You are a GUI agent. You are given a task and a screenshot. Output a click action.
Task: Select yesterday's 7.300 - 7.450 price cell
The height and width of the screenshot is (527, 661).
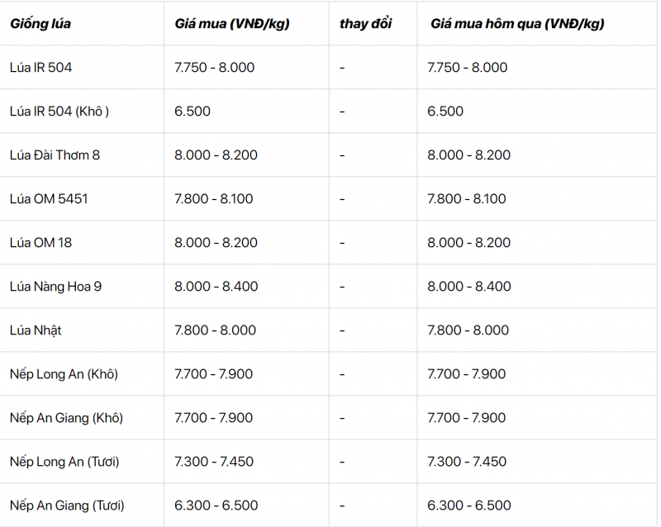tap(468, 462)
